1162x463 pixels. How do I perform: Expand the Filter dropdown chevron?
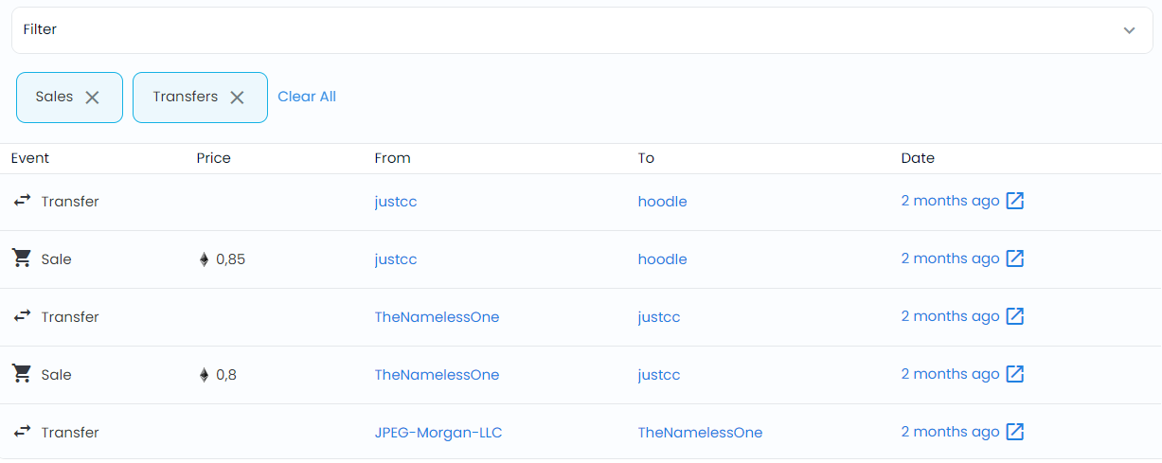(1129, 30)
